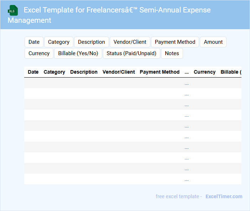Viewport: 250px width, 211px height.
Task: Select the Date tag button
Action: click(x=34, y=42)
